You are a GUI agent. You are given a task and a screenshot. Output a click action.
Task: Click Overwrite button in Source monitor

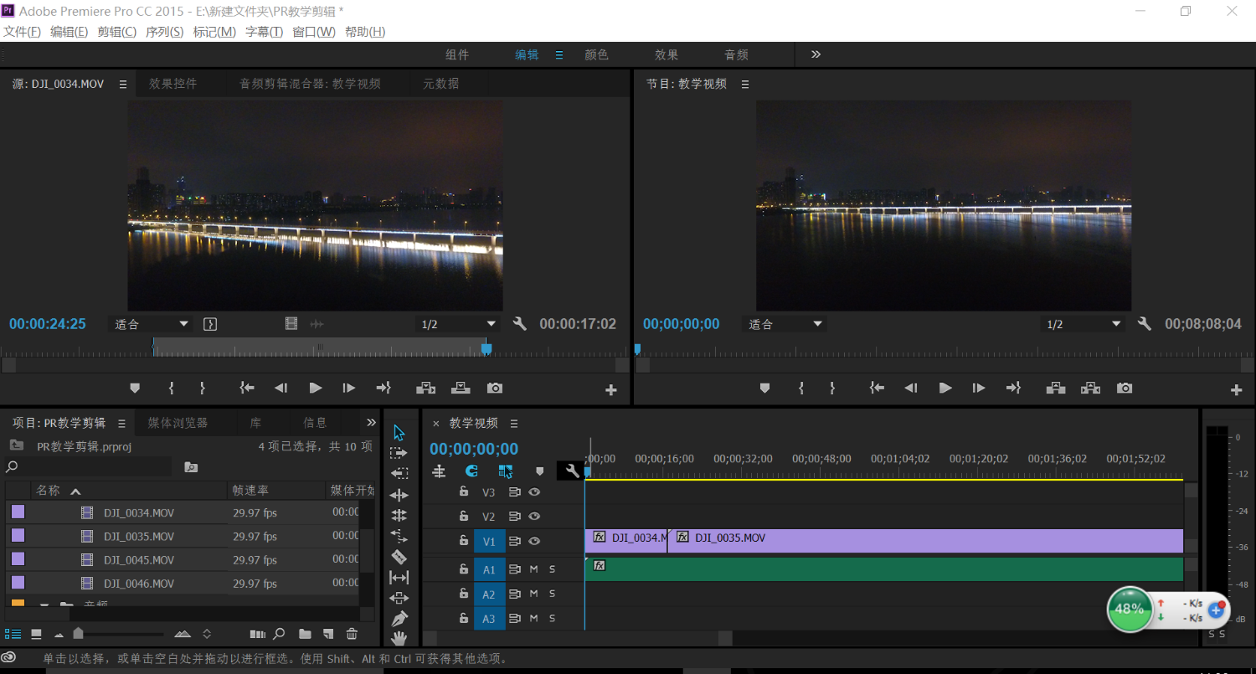tap(461, 388)
